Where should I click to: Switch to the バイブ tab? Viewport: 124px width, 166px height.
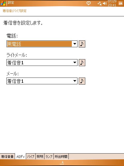[x=31, y=156]
